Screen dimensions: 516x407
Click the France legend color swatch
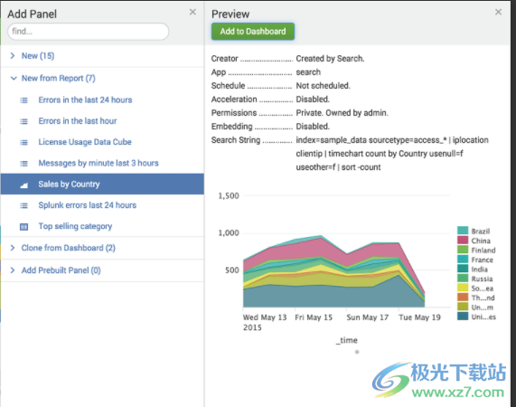tap(463, 260)
